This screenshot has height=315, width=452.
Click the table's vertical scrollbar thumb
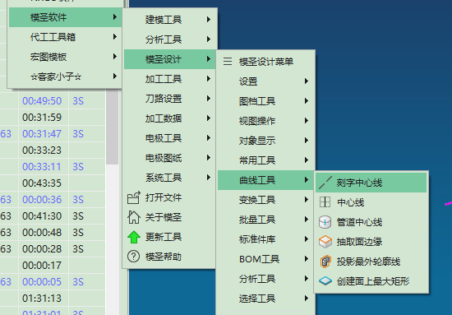click(x=112, y=127)
